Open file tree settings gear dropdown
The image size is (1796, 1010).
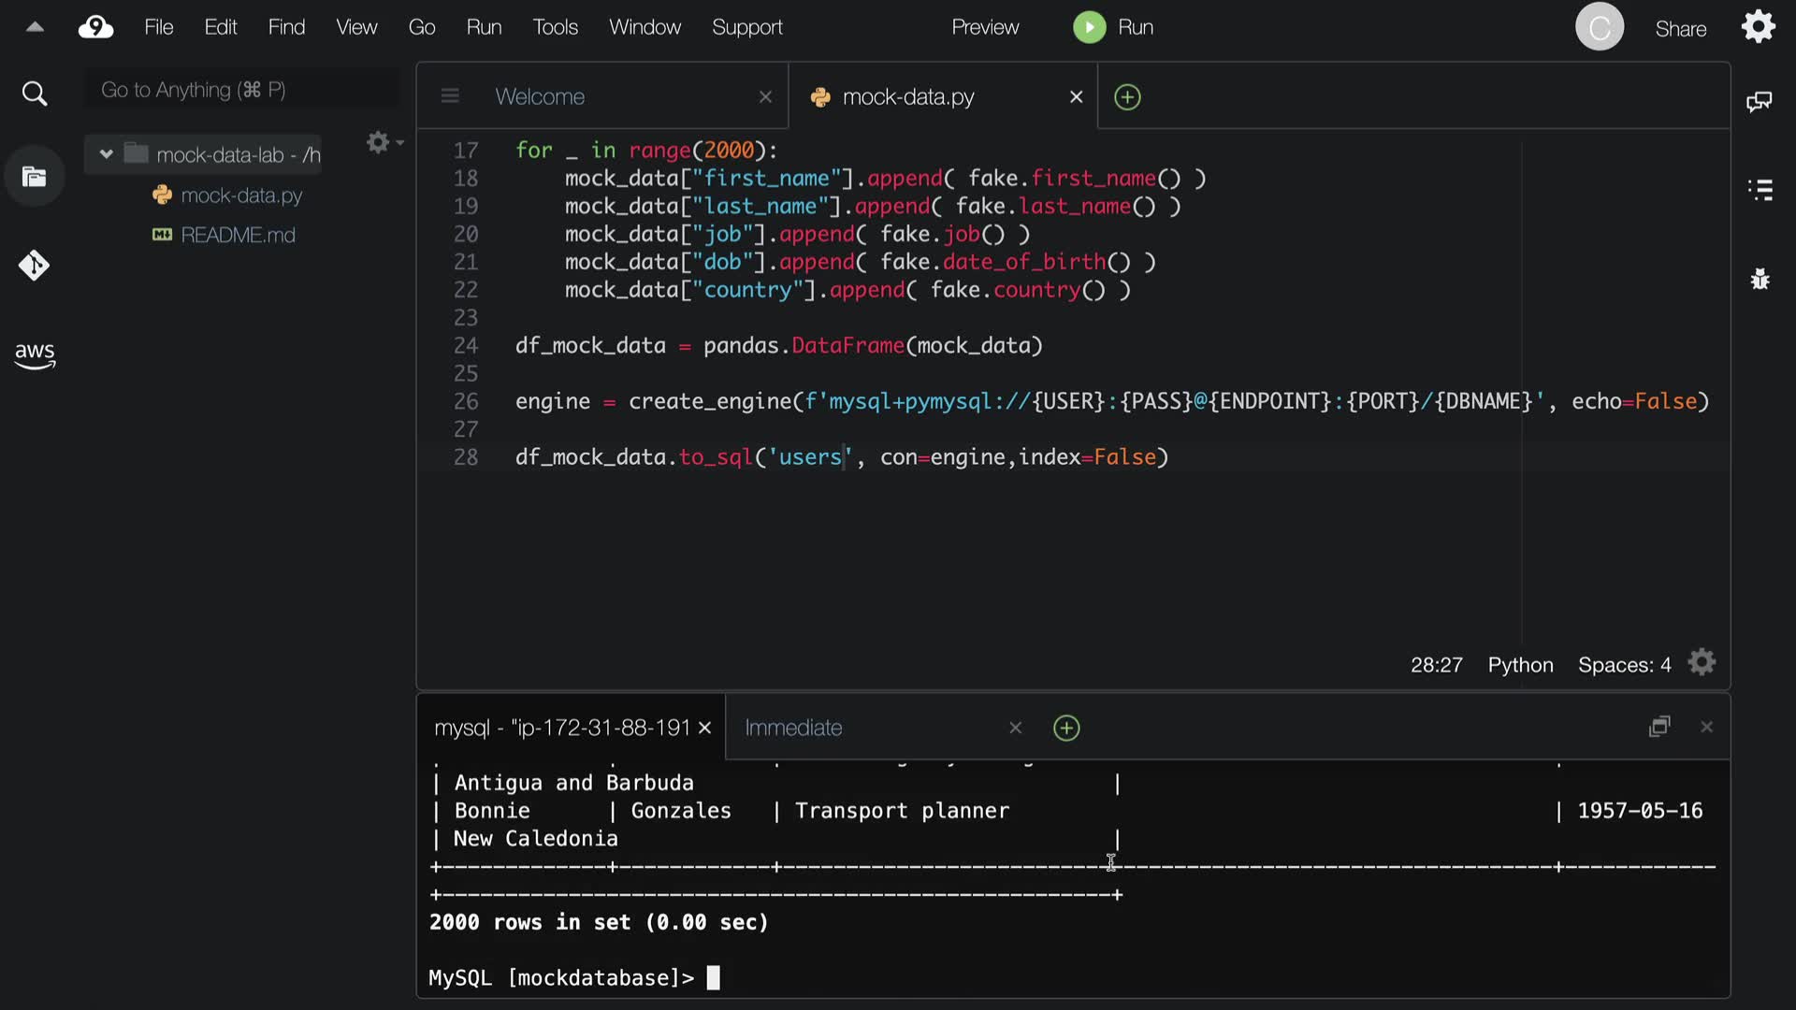click(382, 142)
